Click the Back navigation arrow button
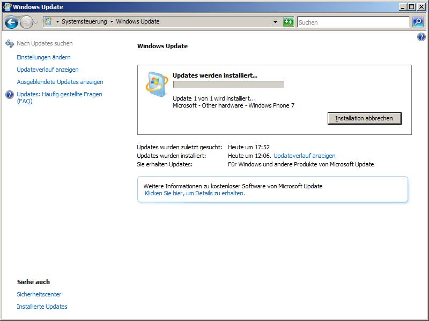This screenshot has height=321, width=429. (x=11, y=22)
